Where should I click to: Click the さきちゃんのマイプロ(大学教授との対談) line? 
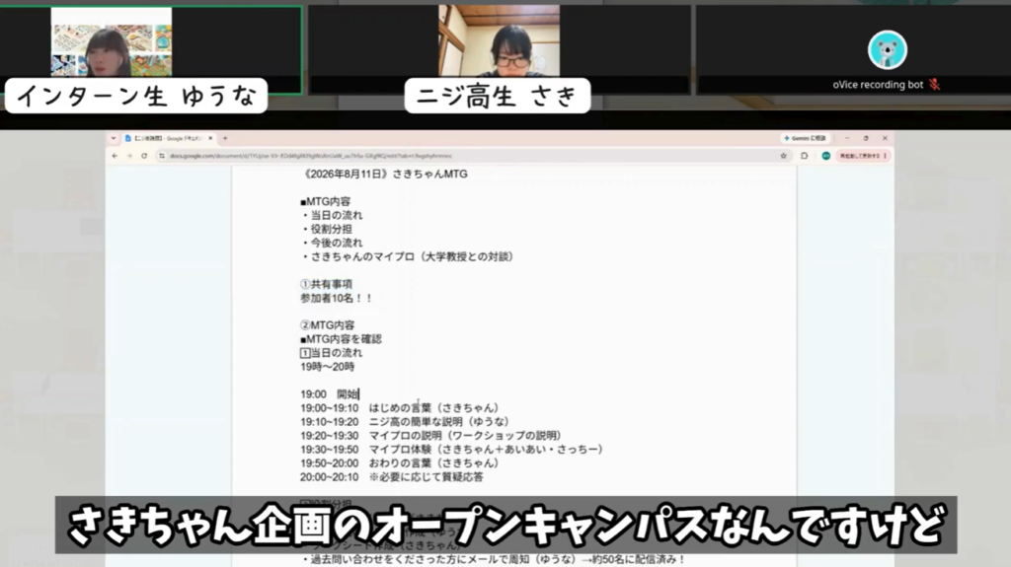409,256
